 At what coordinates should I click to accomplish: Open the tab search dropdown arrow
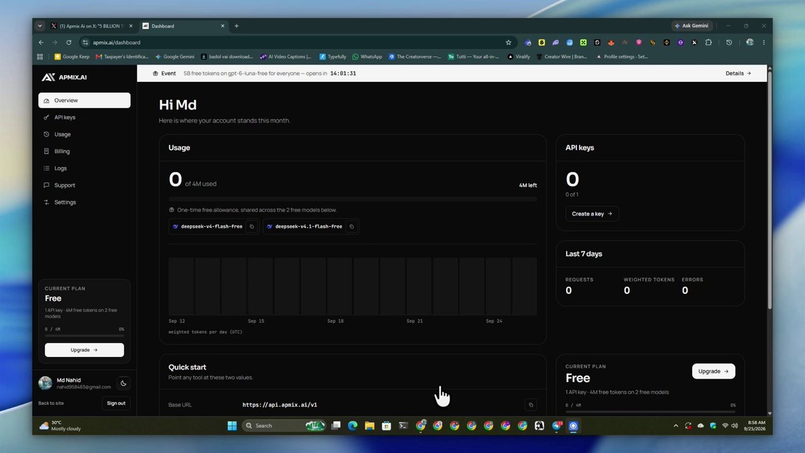pyautogui.click(x=40, y=26)
